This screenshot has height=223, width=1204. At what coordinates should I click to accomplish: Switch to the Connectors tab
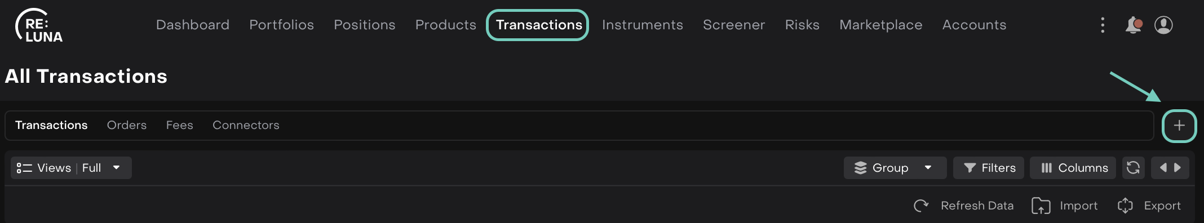[246, 125]
